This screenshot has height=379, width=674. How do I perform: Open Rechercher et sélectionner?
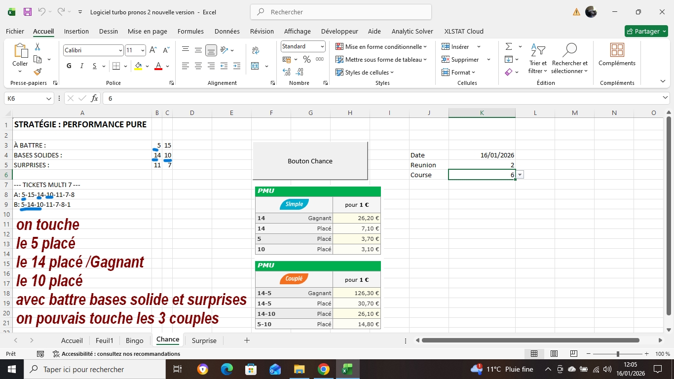pyautogui.click(x=570, y=59)
